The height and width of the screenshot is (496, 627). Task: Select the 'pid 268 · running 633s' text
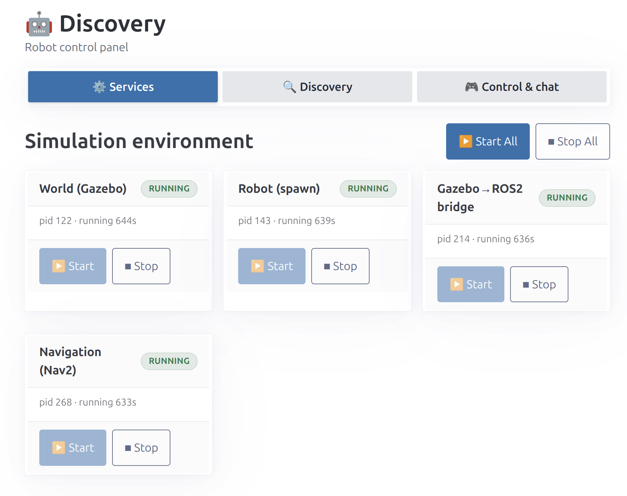click(88, 402)
